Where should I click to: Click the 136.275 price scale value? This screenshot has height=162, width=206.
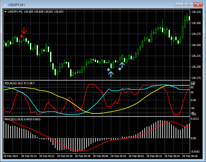(x=196, y=34)
